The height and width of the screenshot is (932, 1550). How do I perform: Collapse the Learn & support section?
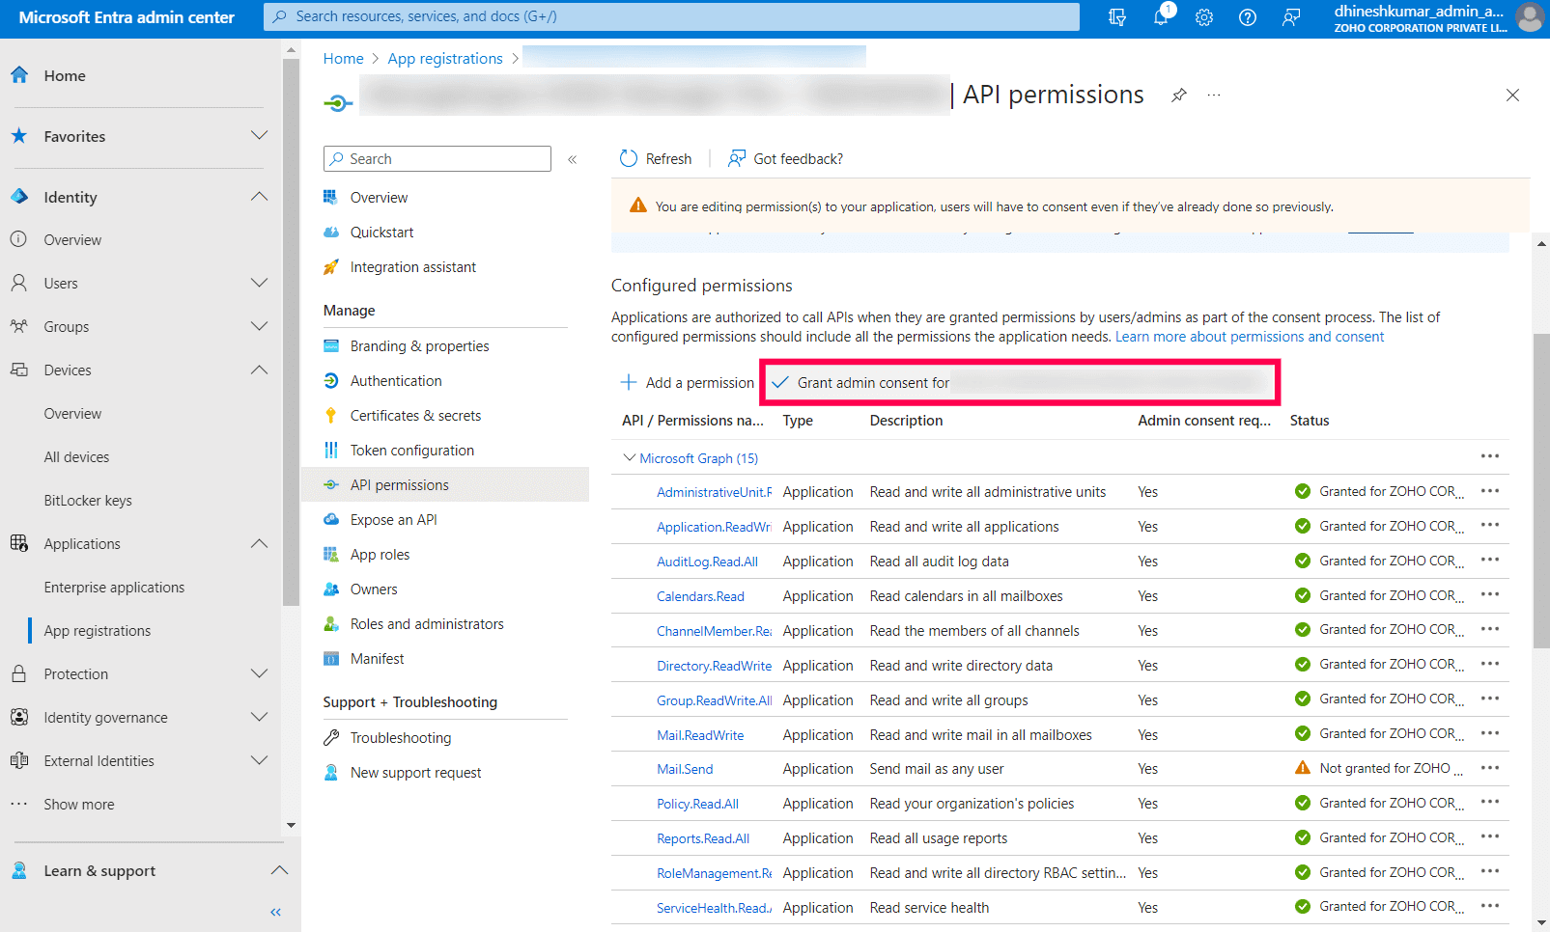[279, 870]
